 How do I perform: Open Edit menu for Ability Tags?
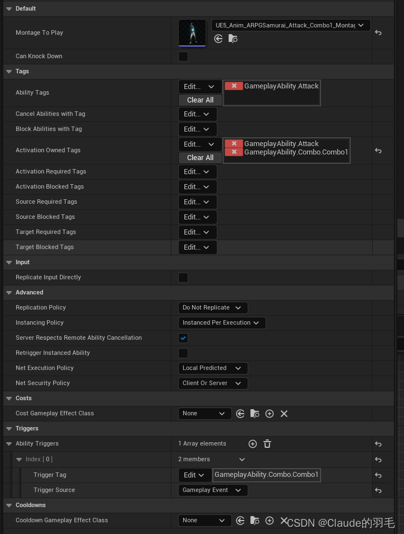coord(200,87)
